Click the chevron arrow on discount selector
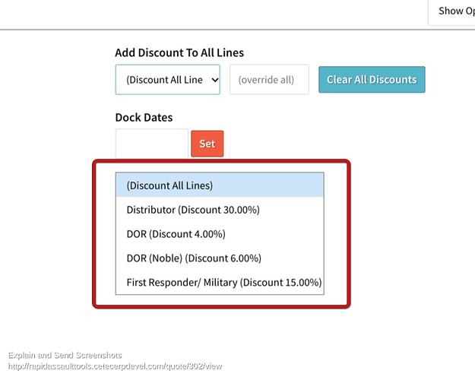 click(x=215, y=80)
